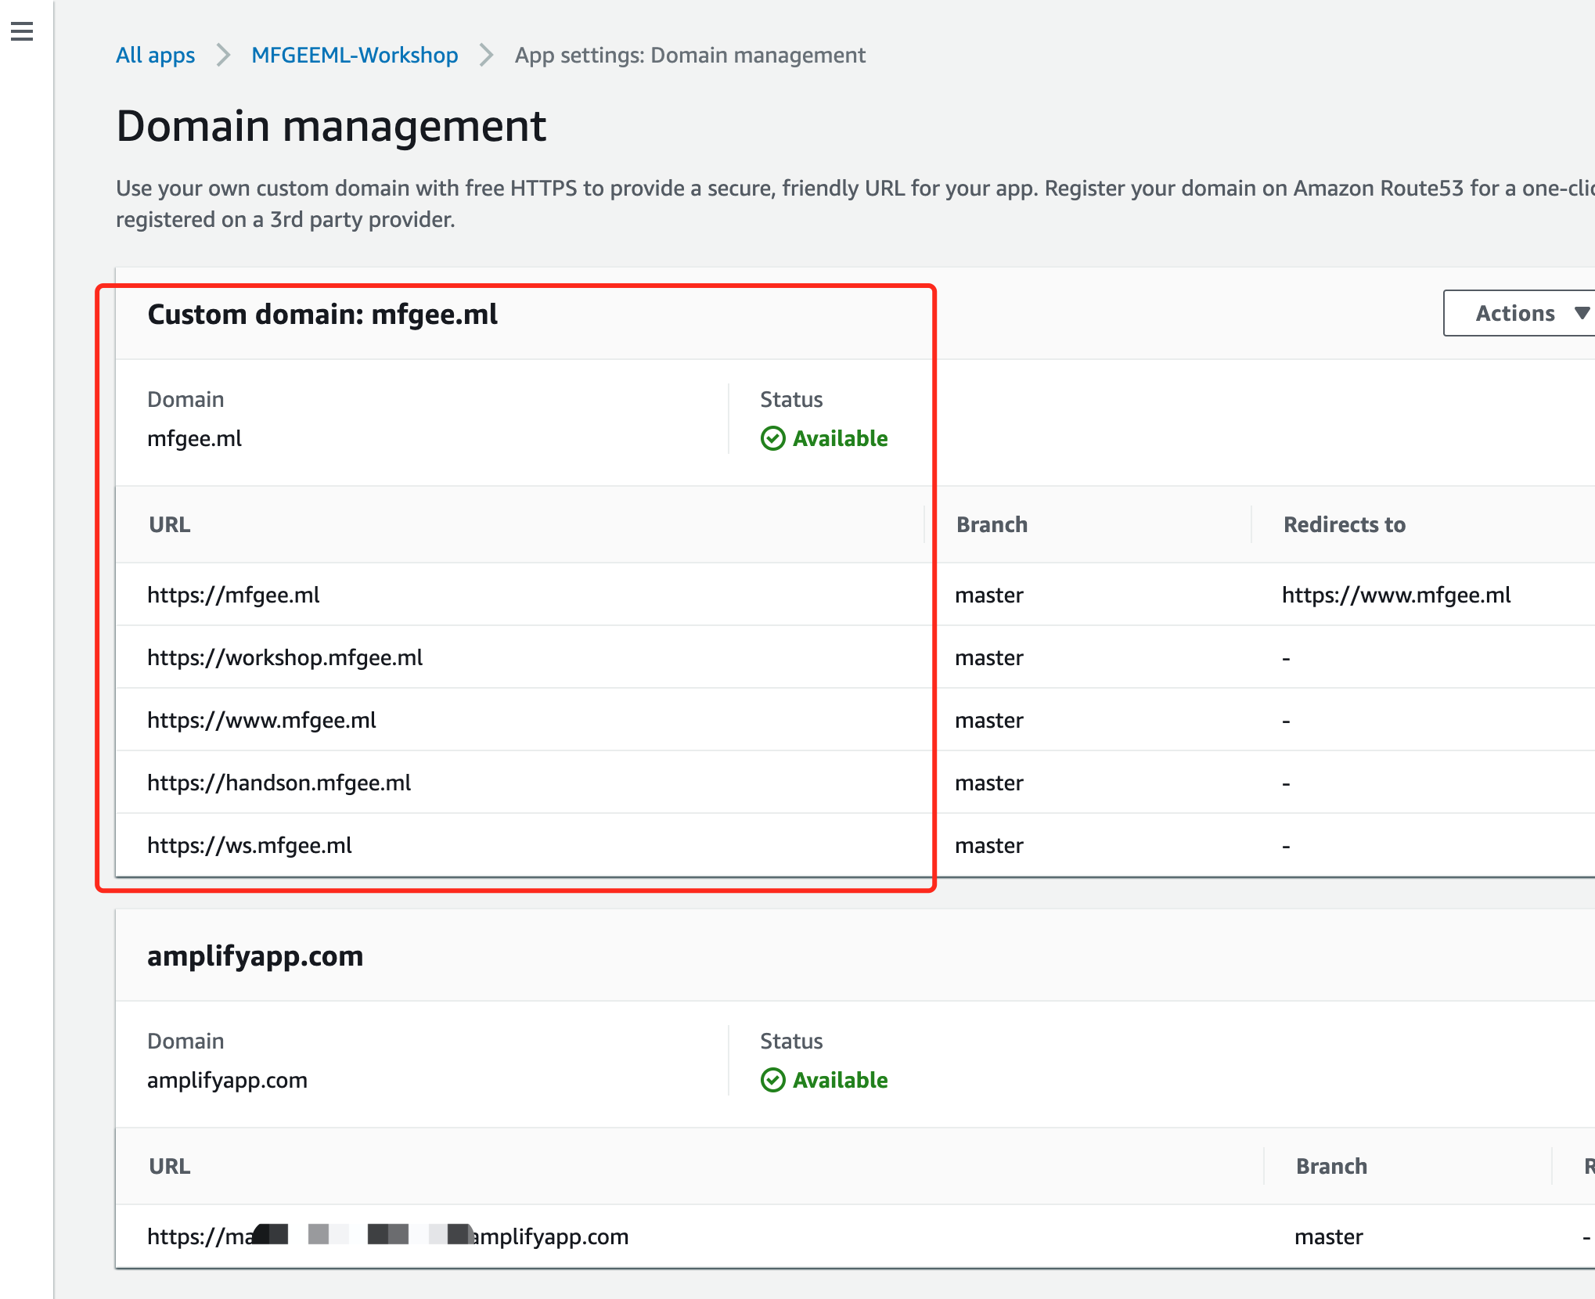1595x1299 pixels.
Task: Click green checkmark icon for mfgee.ml status
Action: [x=772, y=438]
